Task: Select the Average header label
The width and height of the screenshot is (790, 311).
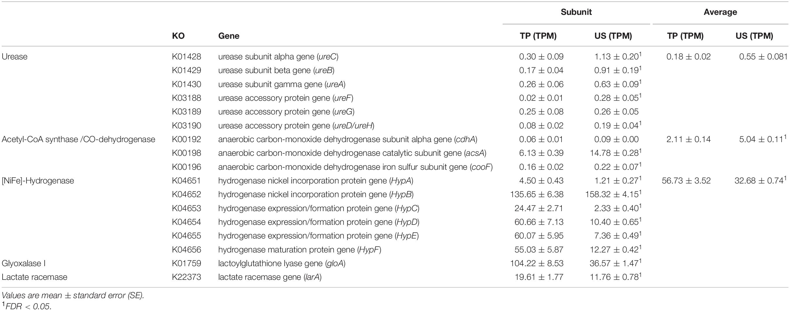Action: click(720, 12)
